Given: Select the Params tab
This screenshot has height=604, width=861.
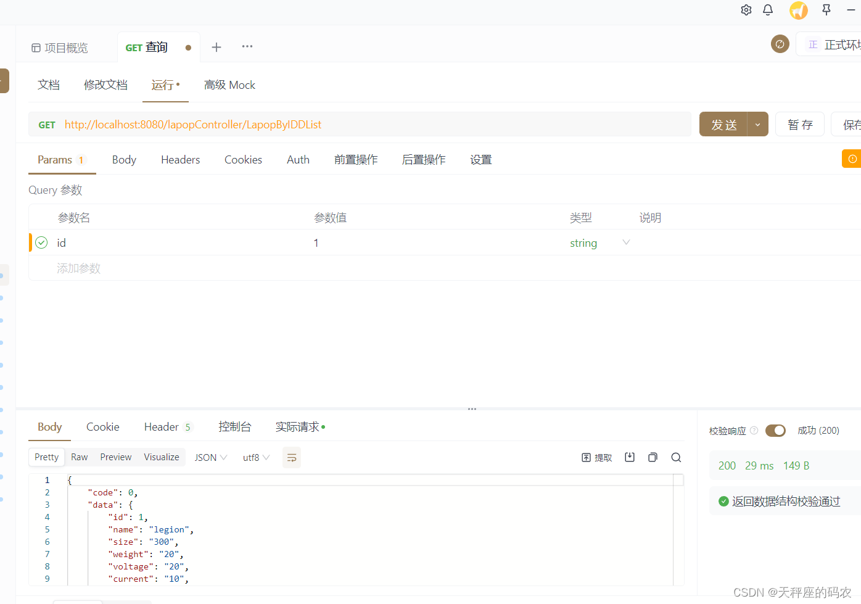Looking at the screenshot, I should tap(62, 160).
